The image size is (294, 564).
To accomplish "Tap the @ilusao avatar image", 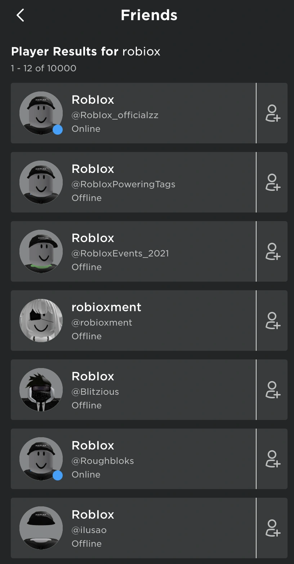I will (41, 528).
